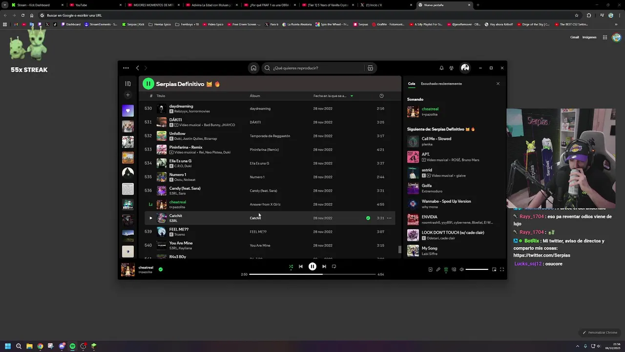
Task: Go to Spotify Home via house icon
Action: click(253, 68)
